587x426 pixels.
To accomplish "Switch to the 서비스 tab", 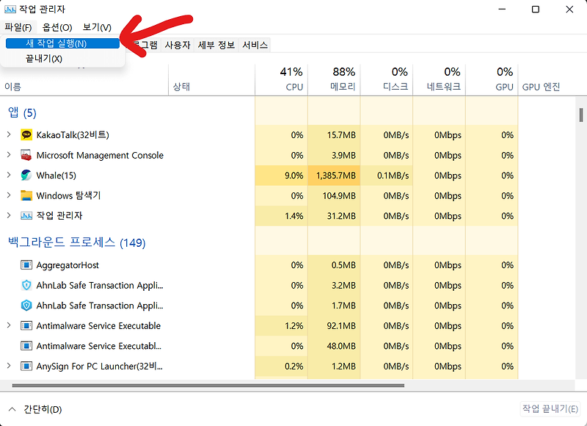I will 255,46.
